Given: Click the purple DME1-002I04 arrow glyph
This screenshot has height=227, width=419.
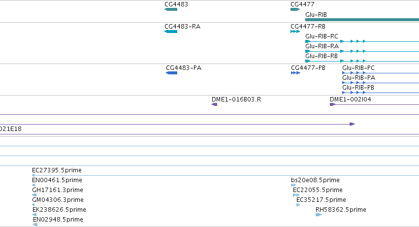Looking at the screenshot, I should tap(332, 104).
